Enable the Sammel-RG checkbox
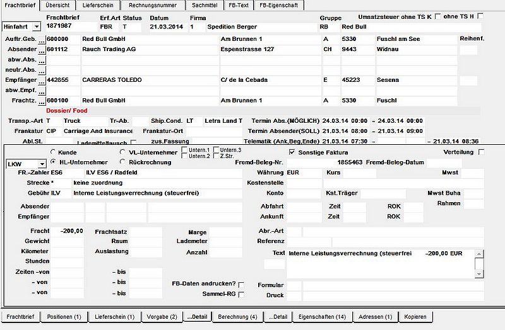Image resolution: width=505 pixels, height=330 pixels. (241, 294)
